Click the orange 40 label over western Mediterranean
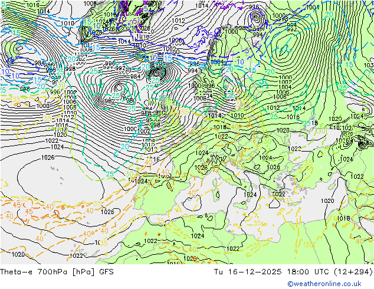Viewport: 374px width, 289px height. tap(192, 193)
